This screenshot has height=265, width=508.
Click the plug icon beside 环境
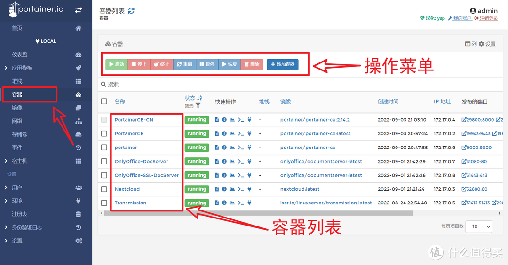[x=79, y=201]
